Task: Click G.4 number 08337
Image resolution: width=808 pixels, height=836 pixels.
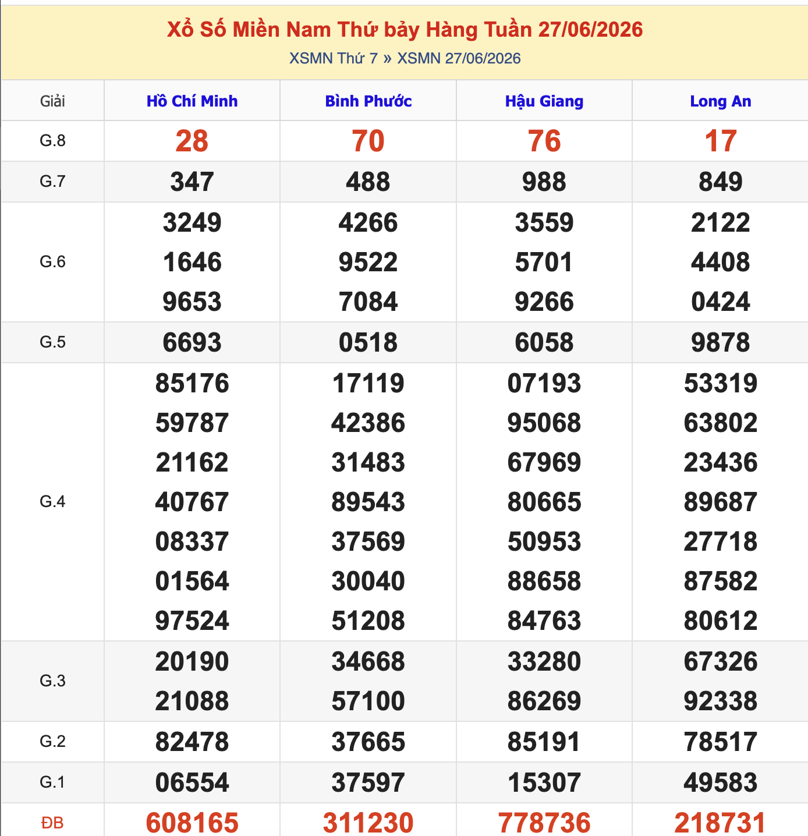Action: (192, 541)
